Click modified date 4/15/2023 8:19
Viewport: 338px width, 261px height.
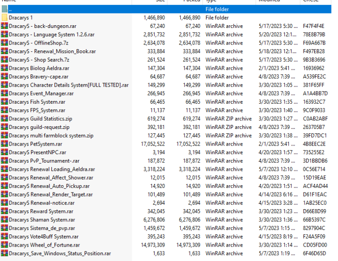click(278, 237)
